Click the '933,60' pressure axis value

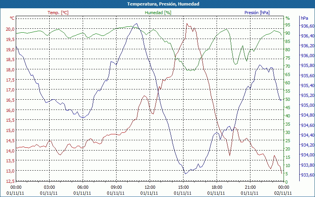(308, 175)
